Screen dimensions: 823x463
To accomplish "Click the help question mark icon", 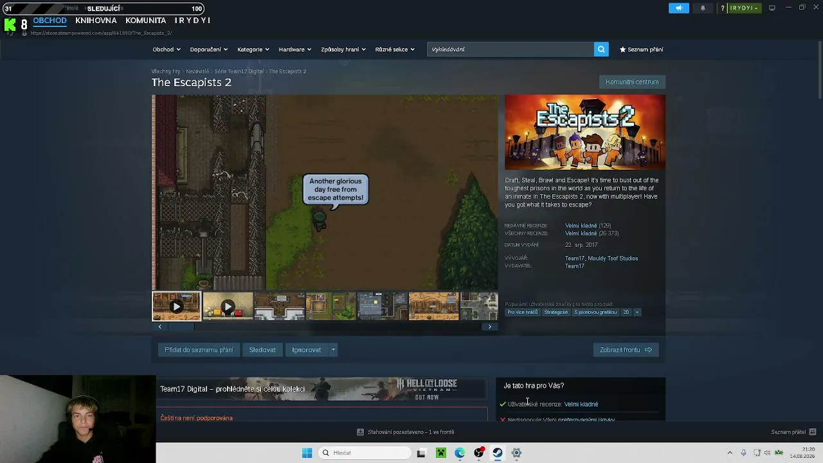I will (723, 8).
